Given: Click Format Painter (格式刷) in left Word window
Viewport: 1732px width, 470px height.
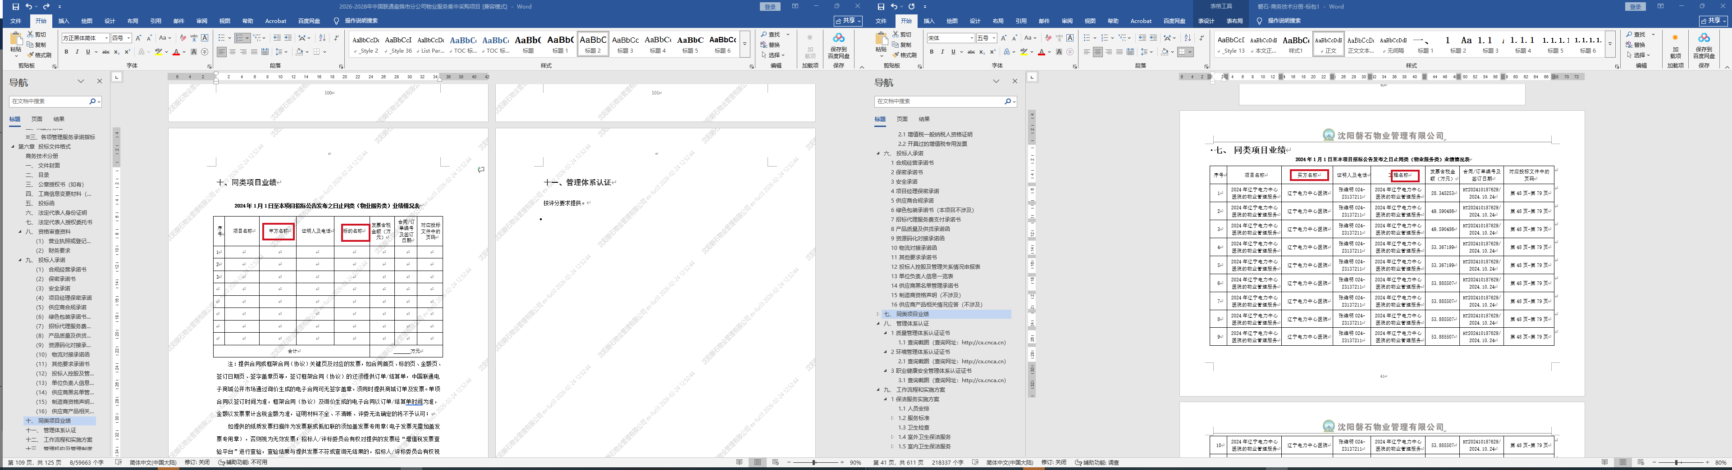Looking at the screenshot, I should click(39, 55).
